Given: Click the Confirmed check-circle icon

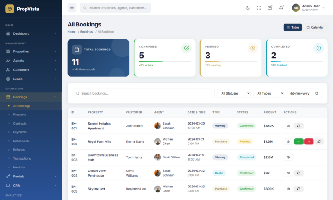Looking at the screenshot, I should point(186,48).
